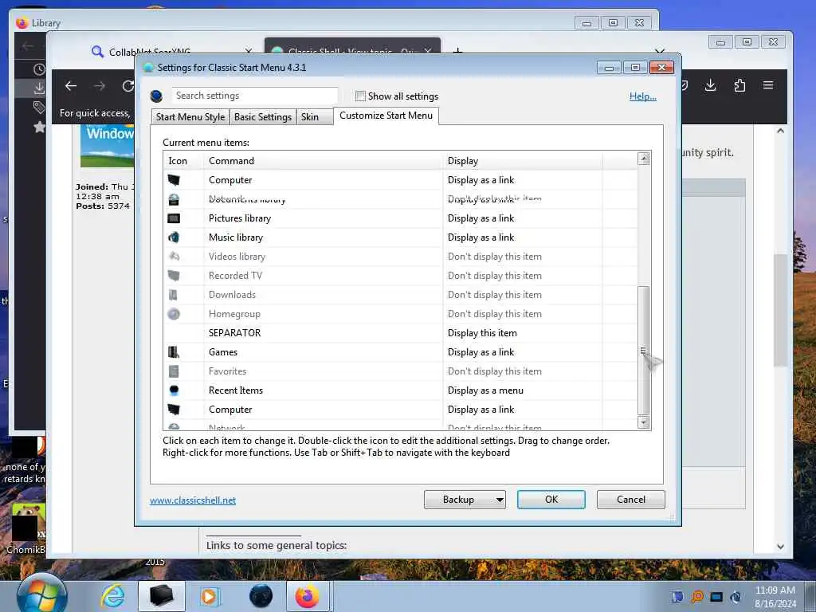Click the Icon column header

tap(183, 161)
